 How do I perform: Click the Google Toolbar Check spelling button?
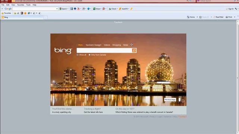coord(112,9)
